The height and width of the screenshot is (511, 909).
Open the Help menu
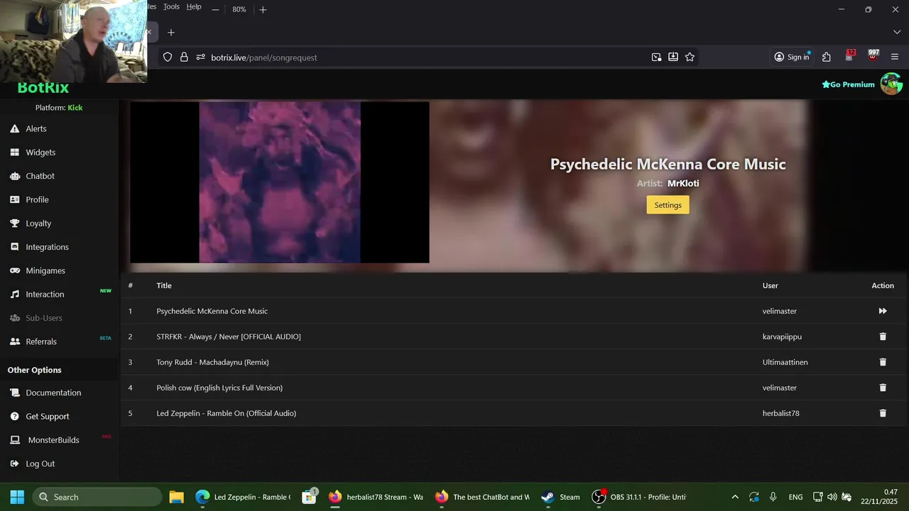[x=194, y=7]
